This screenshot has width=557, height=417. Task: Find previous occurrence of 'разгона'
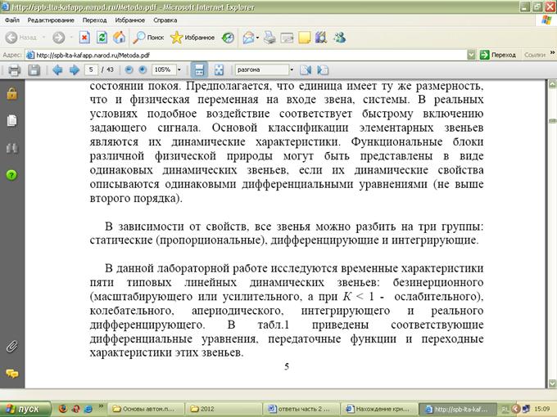point(306,69)
